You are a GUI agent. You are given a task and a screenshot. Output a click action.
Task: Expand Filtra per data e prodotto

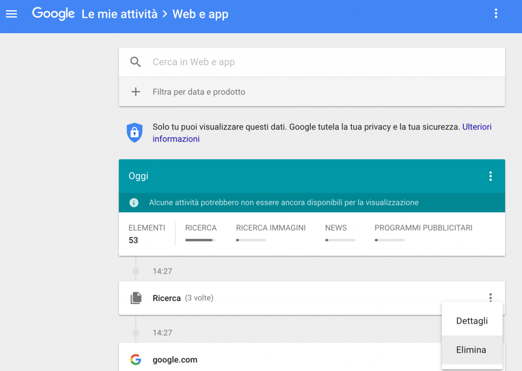[311, 92]
